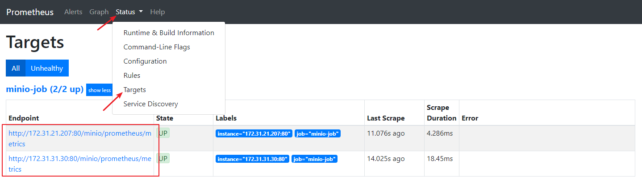Open Service Discovery menu item
This screenshot has height=189, width=642.
coord(150,104)
